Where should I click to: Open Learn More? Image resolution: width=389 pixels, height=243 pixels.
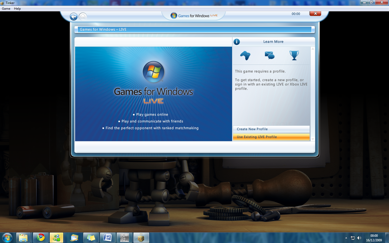point(273,42)
